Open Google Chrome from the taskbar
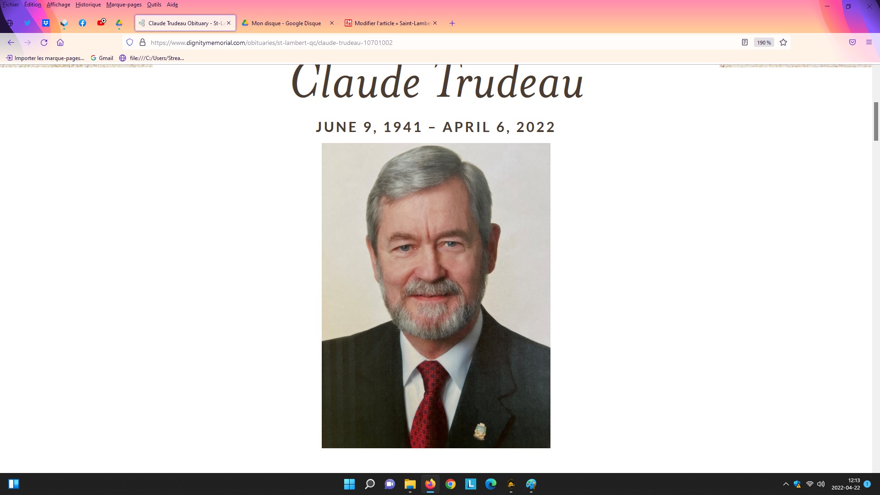Screen dimensions: 880x495 pyautogui.click(x=451, y=484)
